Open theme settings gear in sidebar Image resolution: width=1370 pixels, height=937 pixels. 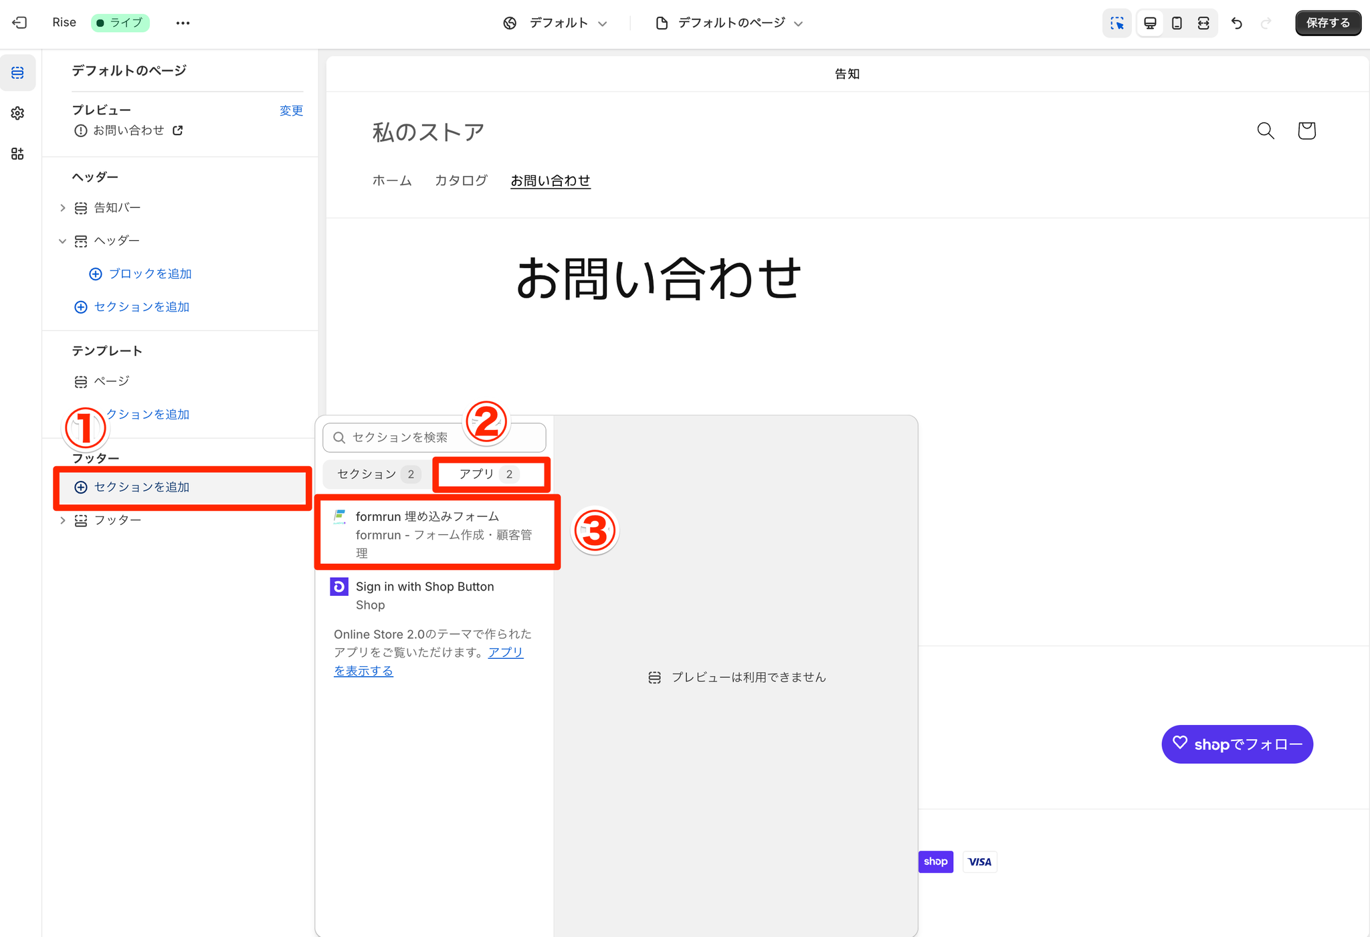[18, 113]
